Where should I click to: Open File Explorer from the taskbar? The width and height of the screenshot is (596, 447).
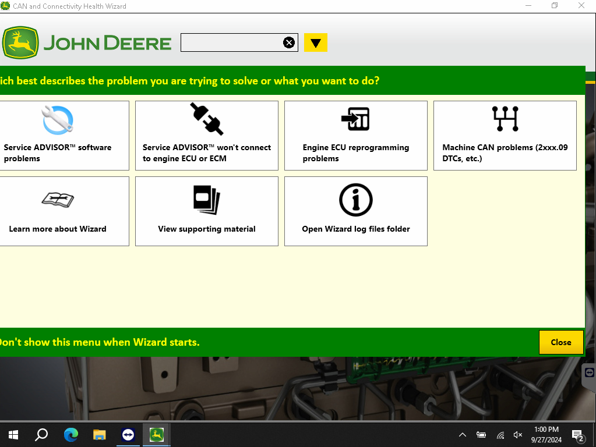pyautogui.click(x=99, y=435)
